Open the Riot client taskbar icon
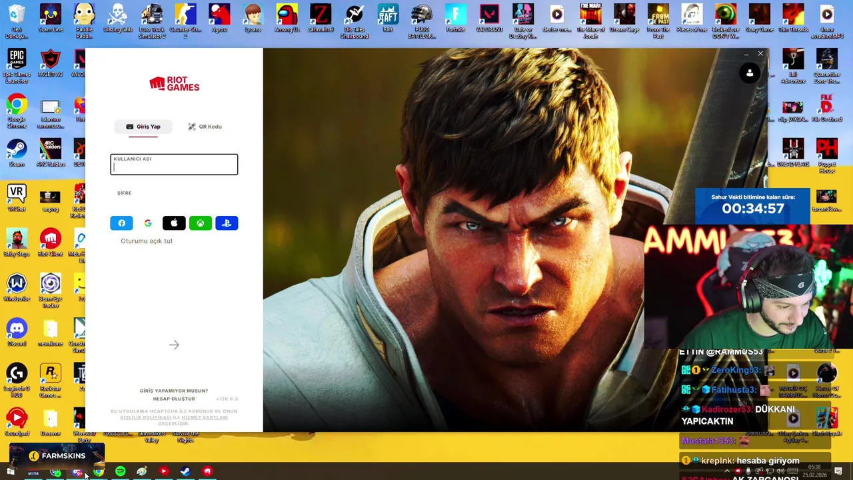 pos(207,472)
